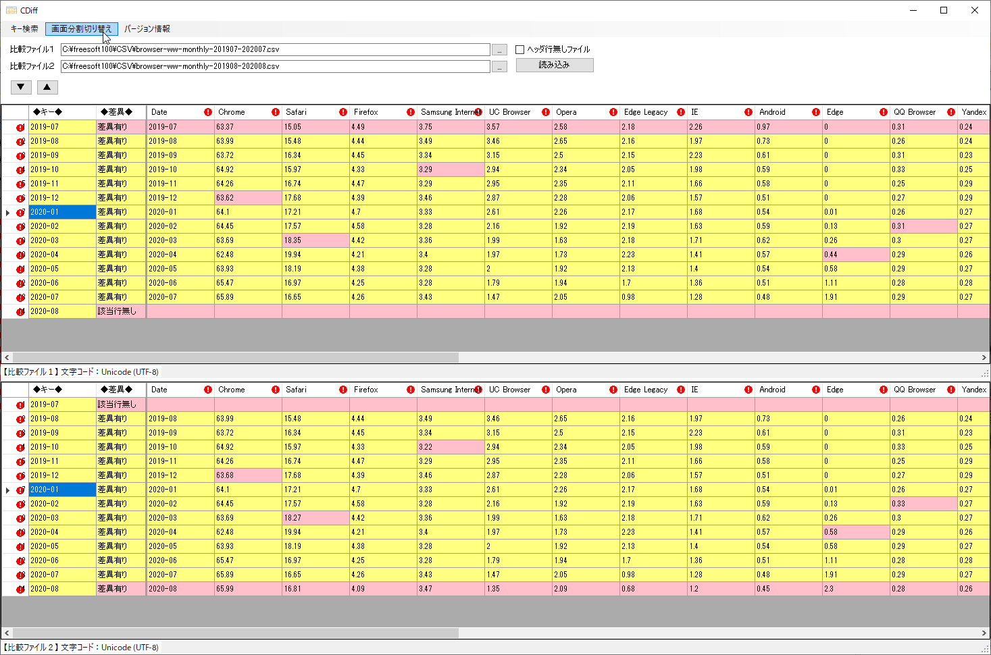Select the Samsung Internet value 3.29 for 2019-10 in top grid
Image resolution: width=991 pixels, height=655 pixels.
tap(451, 169)
